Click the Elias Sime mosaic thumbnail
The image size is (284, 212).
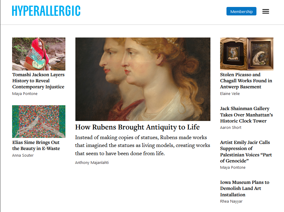[x=38, y=122]
